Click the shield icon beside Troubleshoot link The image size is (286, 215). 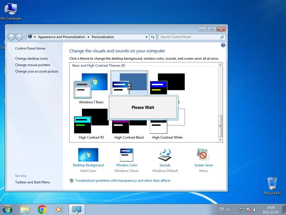[71, 181]
